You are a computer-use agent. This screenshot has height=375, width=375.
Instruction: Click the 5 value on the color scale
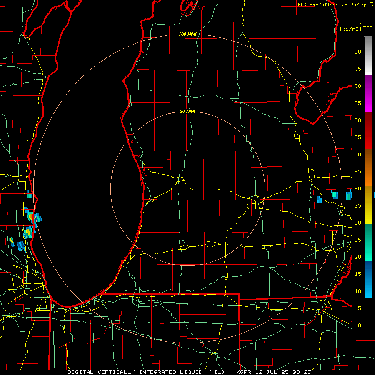360,308
